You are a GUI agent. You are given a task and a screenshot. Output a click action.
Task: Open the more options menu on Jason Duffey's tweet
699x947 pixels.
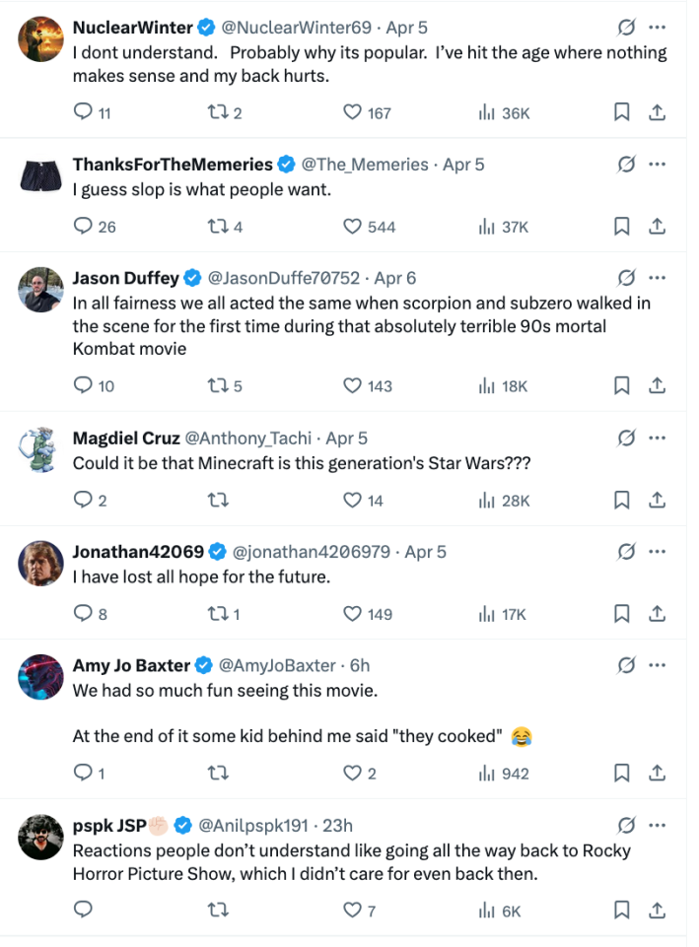click(657, 276)
